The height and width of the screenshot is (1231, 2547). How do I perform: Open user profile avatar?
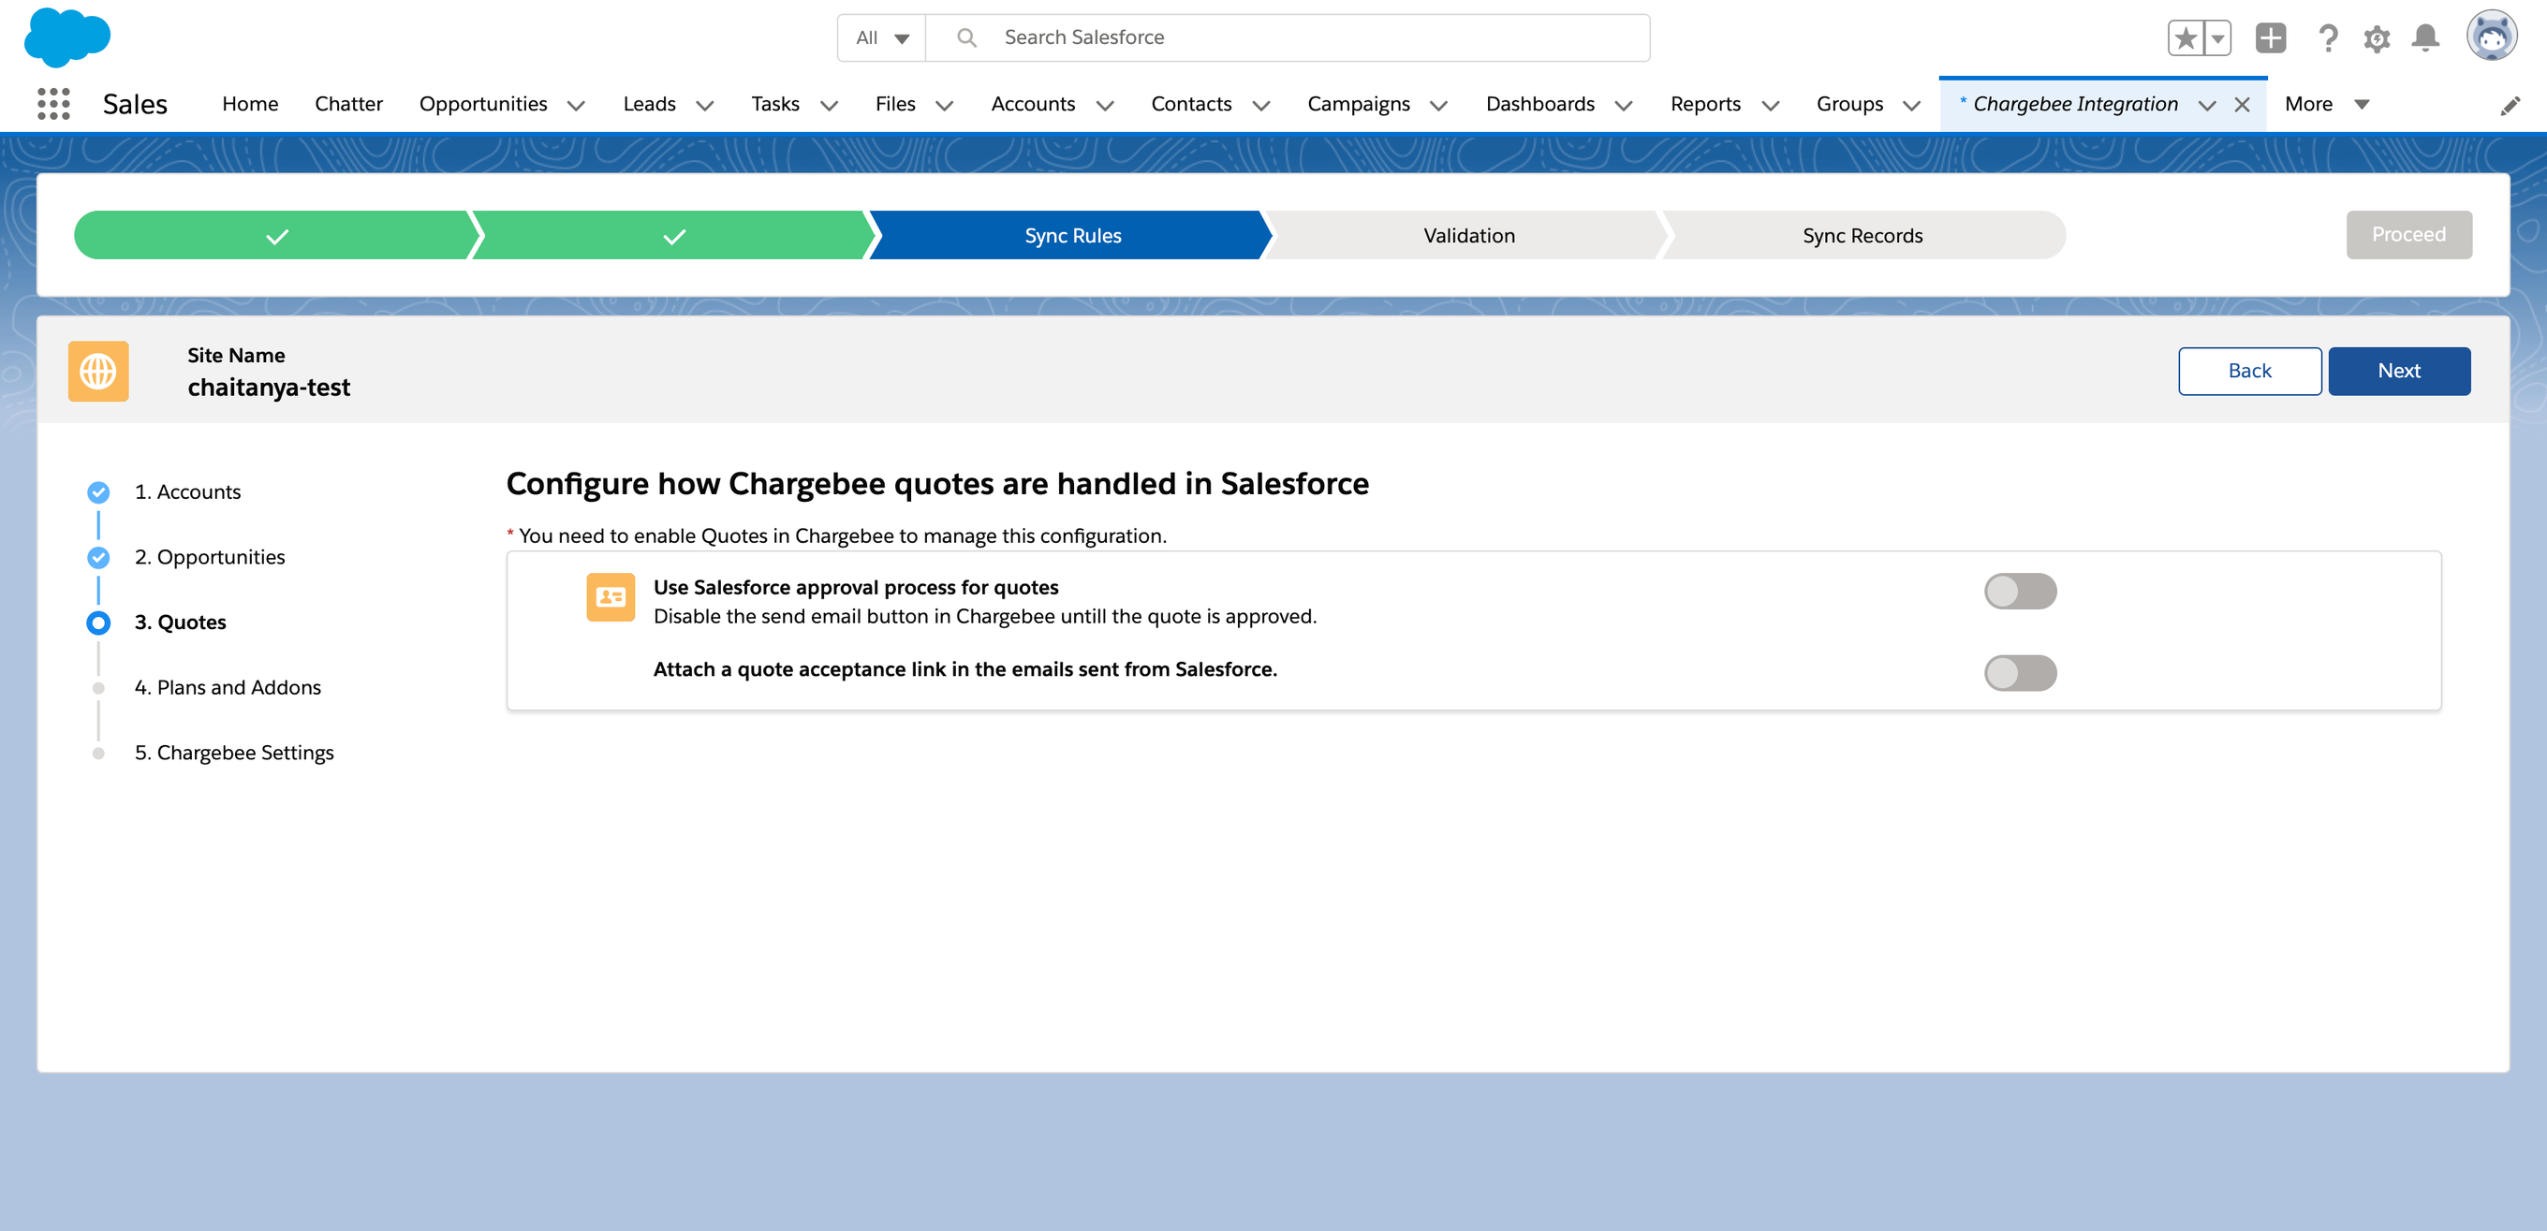pos(2491,37)
